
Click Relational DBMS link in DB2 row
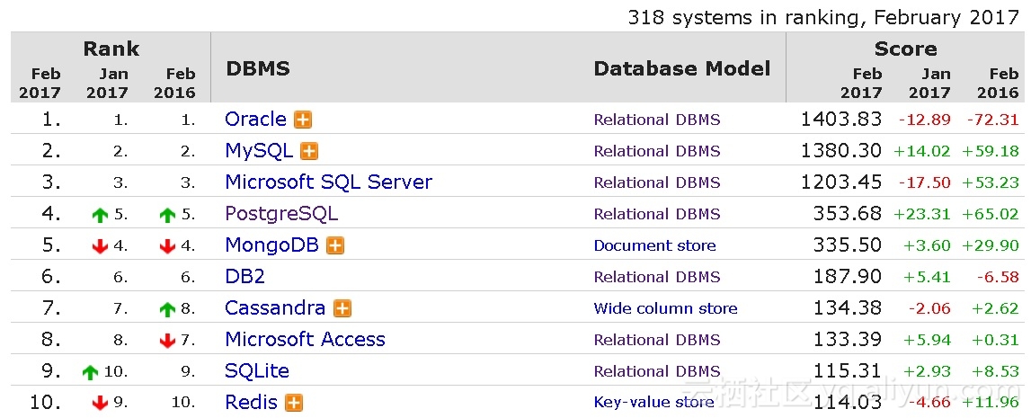click(x=657, y=277)
